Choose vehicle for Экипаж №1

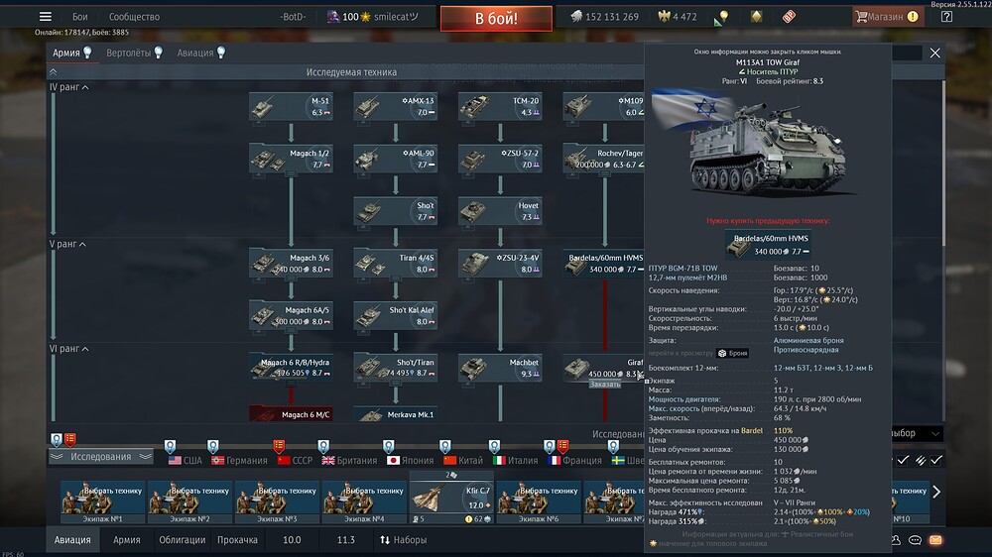103,498
